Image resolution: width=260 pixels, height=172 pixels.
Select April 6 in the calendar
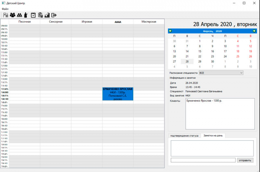point(174,46)
